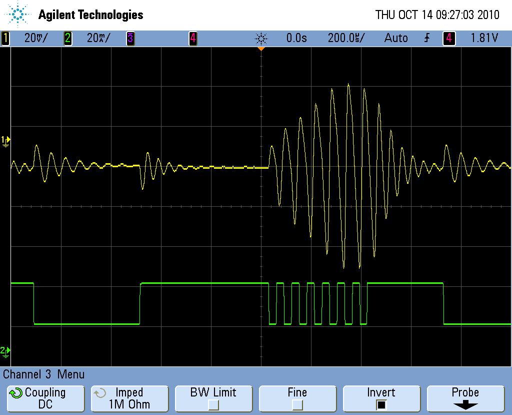Click the trigger source 4 badge near 1.81V
Viewport: 512px width, 415px height.
click(448, 38)
